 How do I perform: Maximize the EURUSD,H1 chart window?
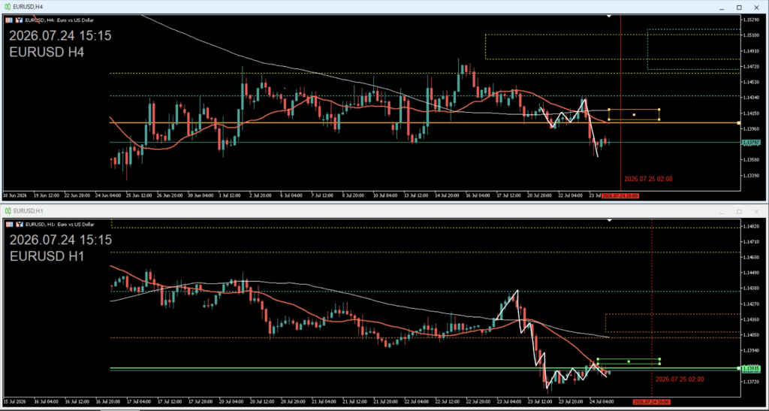coord(739,211)
